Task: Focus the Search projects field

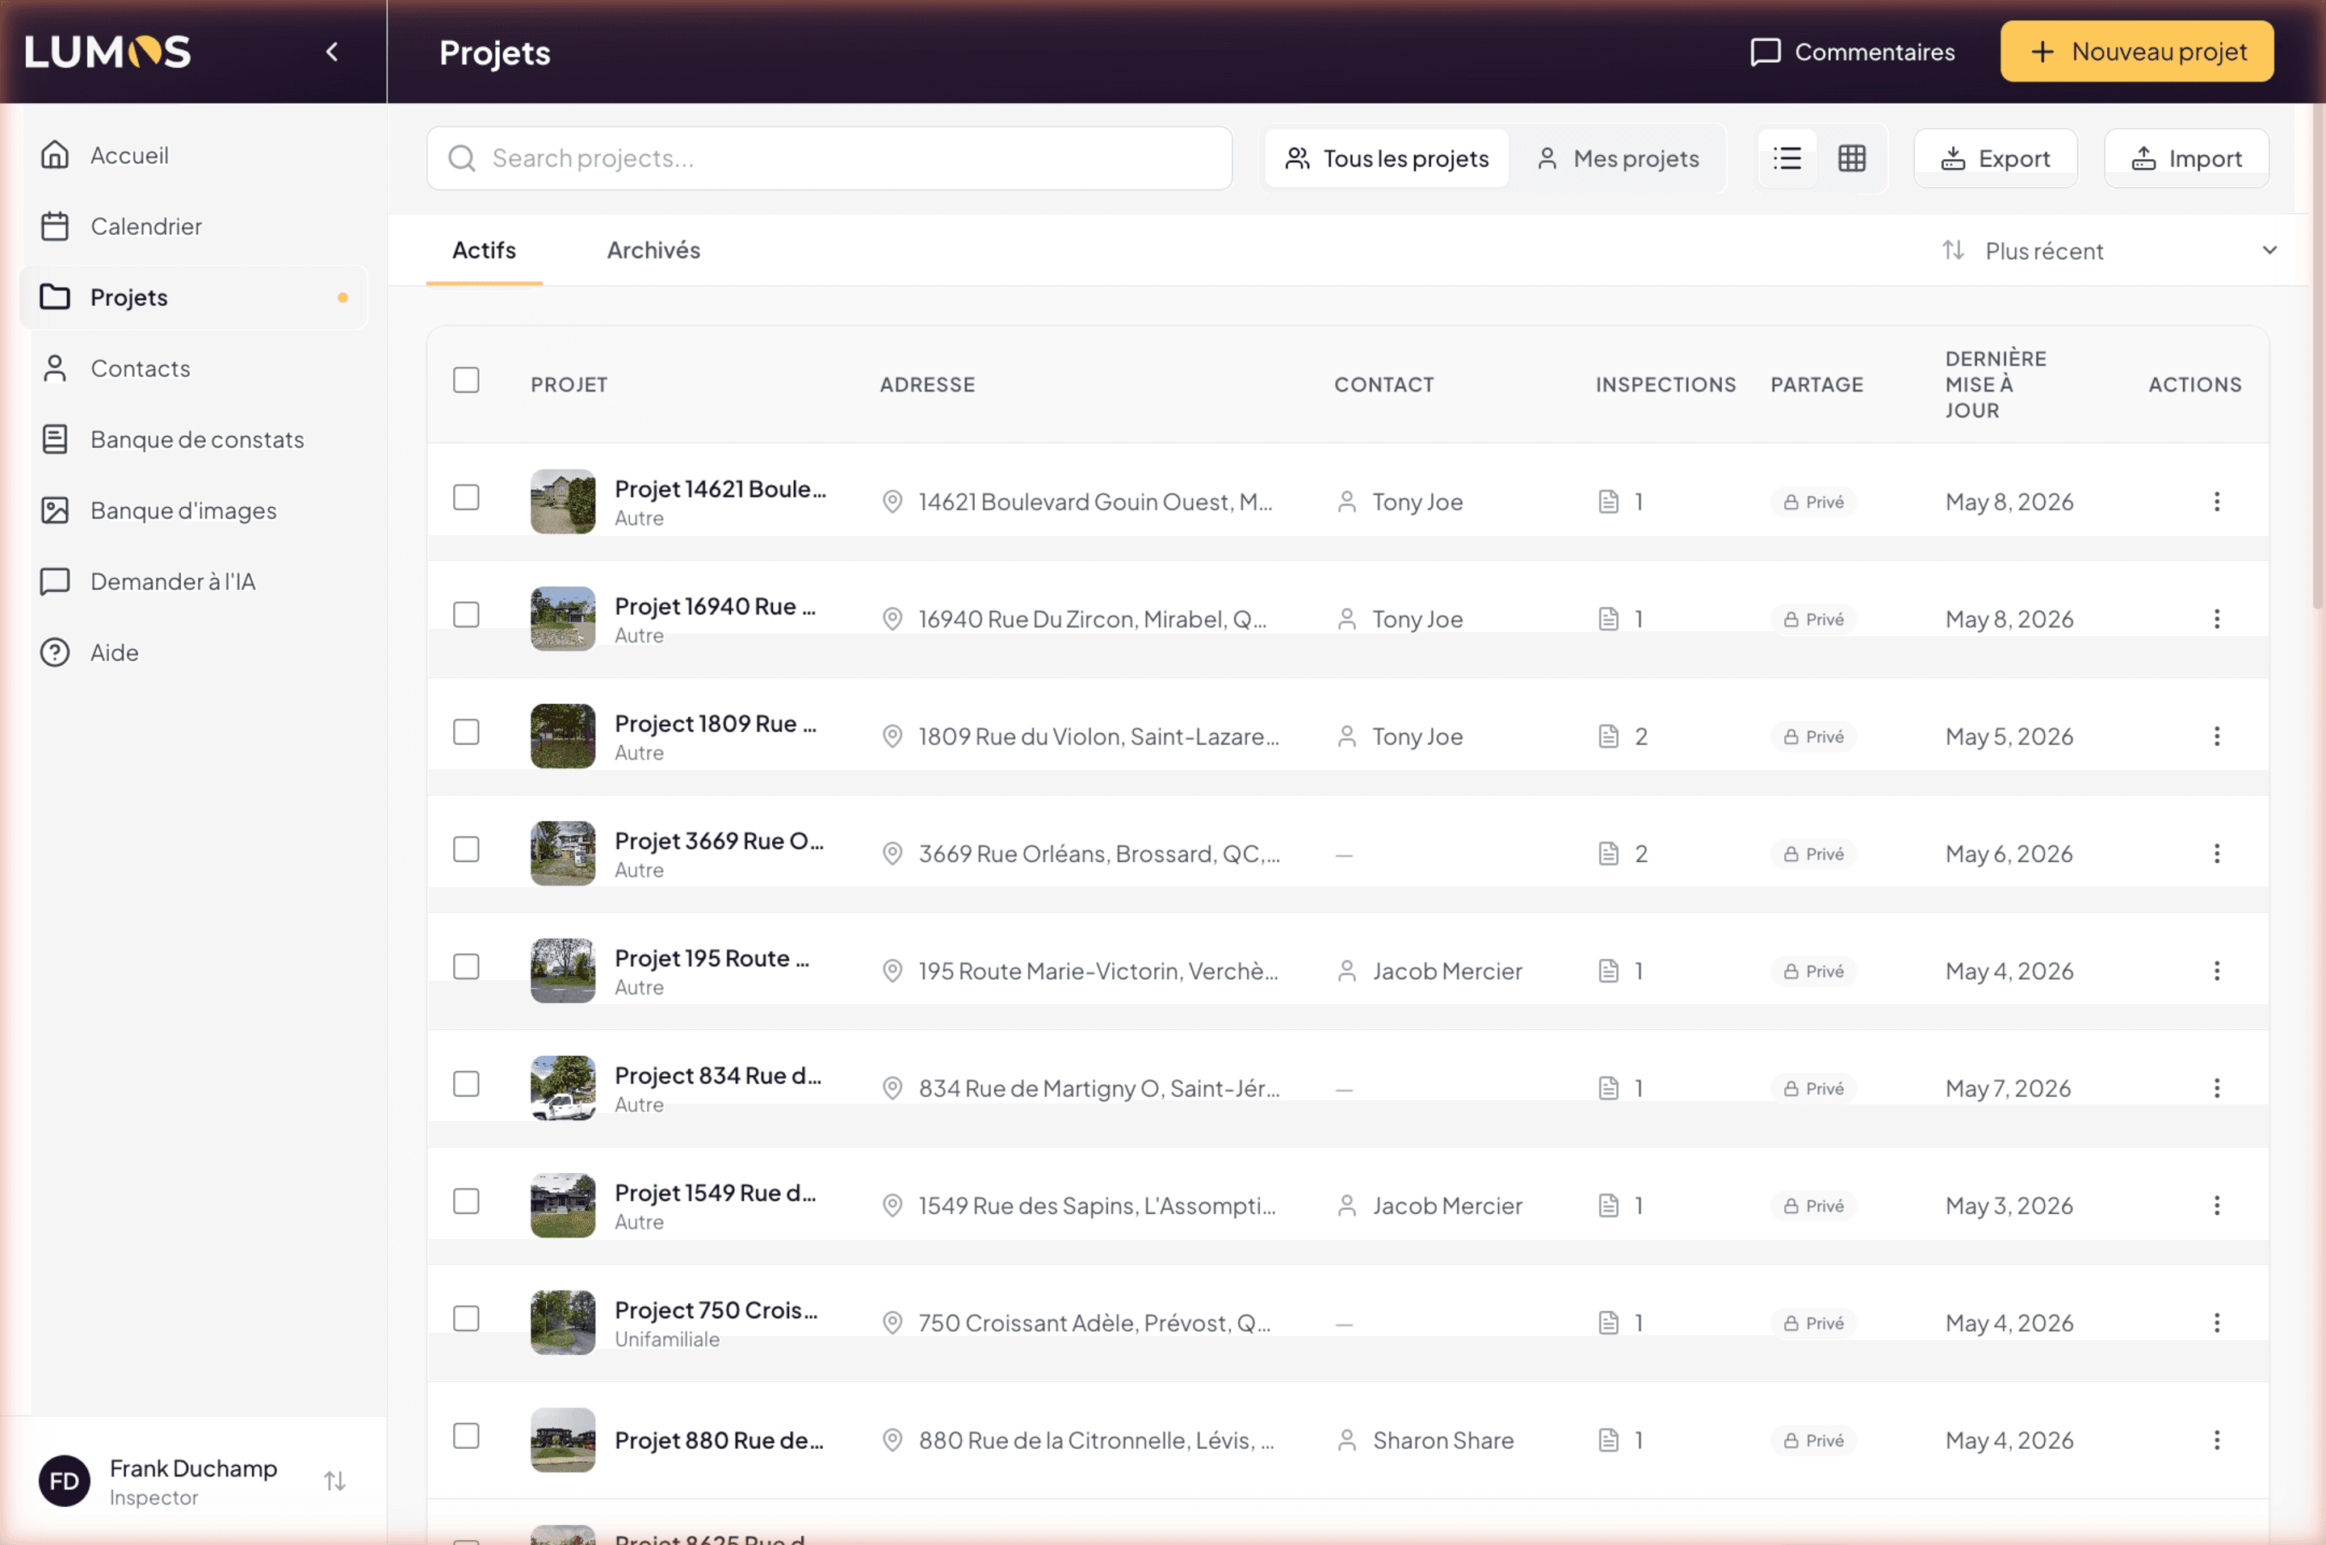Action: [829, 157]
